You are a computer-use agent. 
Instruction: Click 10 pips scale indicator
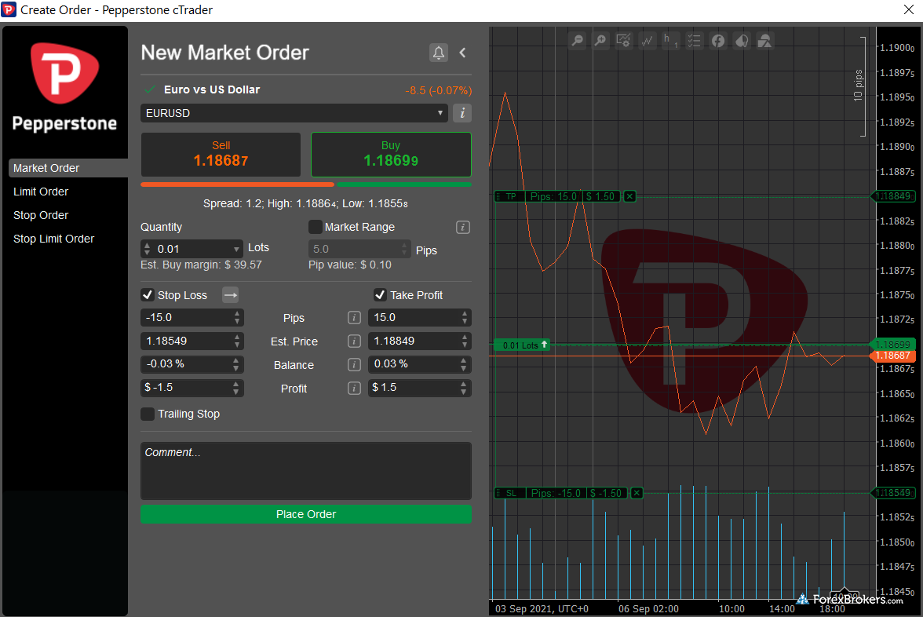[859, 86]
